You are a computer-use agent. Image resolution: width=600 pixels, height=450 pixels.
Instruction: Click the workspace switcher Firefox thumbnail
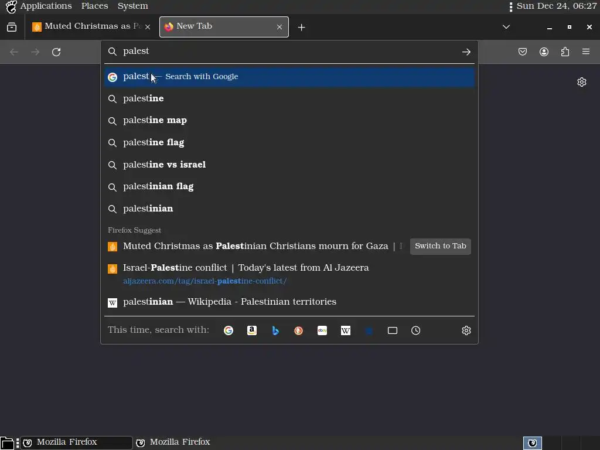[x=532, y=443]
